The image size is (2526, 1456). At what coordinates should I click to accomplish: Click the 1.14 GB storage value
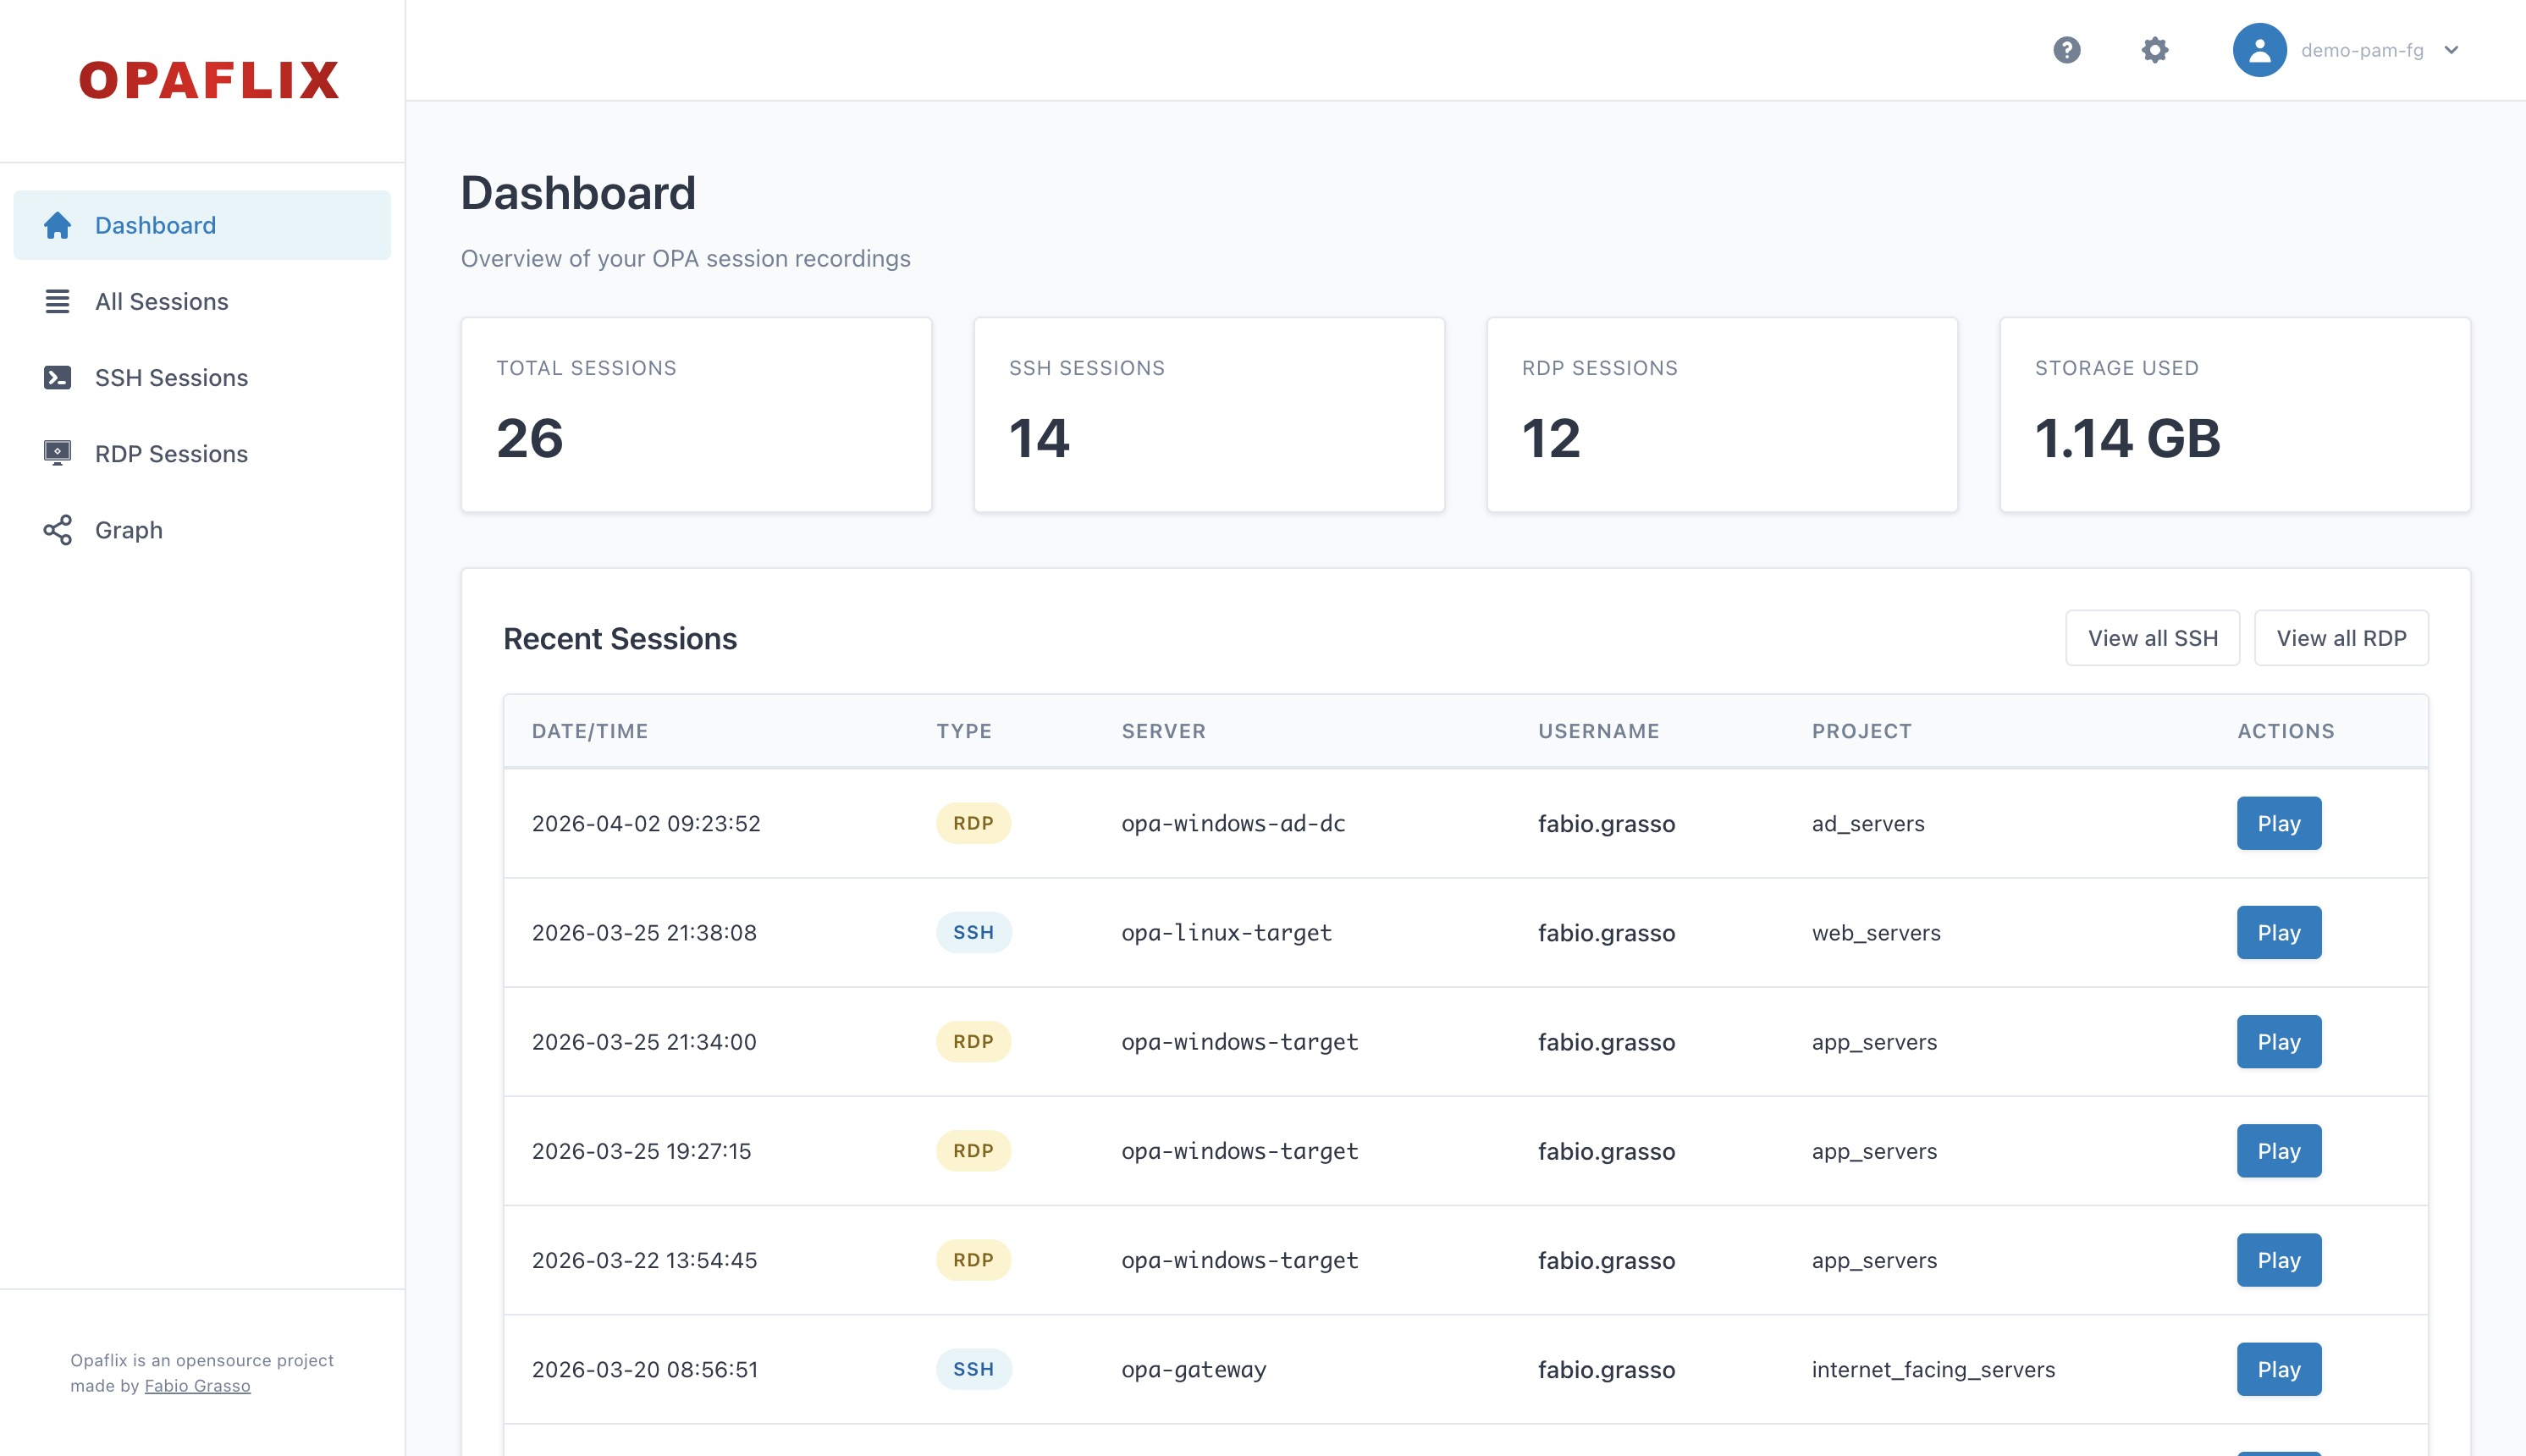tap(2127, 438)
